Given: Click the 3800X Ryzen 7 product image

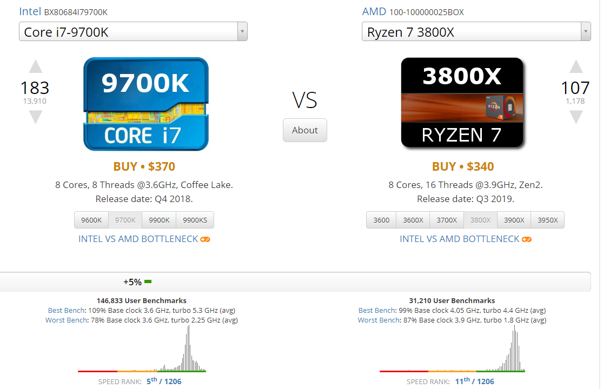Looking at the screenshot, I should [x=462, y=103].
